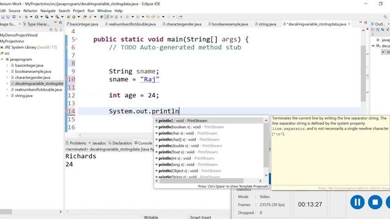Open the Run dropdown arrow

coord(41,17)
